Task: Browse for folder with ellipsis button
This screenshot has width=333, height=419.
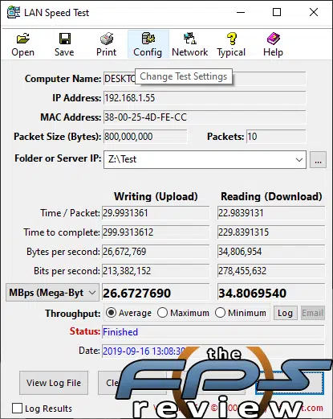Action: click(x=318, y=160)
